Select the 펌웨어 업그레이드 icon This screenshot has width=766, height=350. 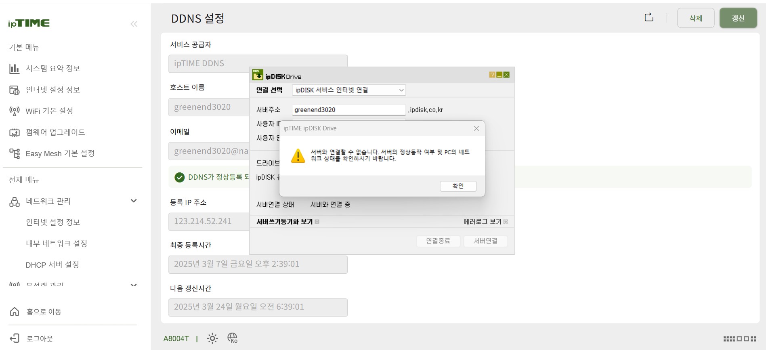coord(15,132)
